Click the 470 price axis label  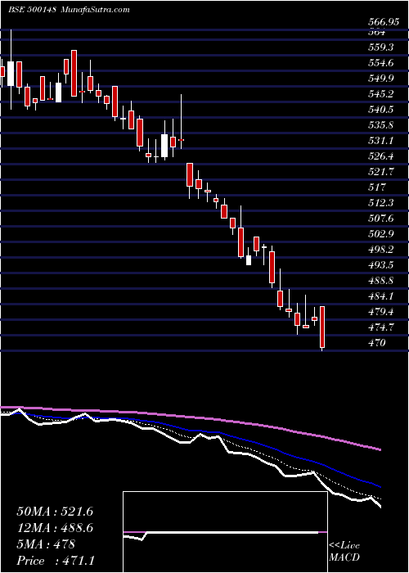coord(376,342)
